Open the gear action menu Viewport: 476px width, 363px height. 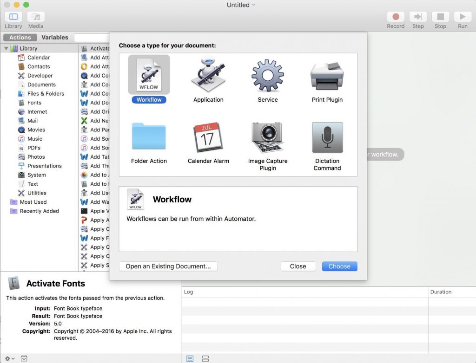(x=10, y=358)
